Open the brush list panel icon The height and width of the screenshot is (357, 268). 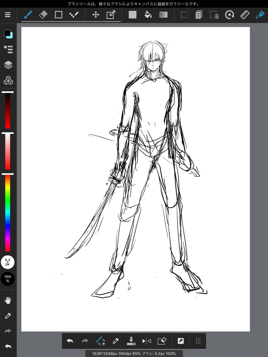coord(8,50)
